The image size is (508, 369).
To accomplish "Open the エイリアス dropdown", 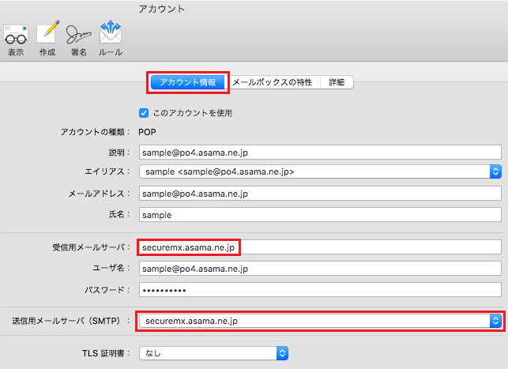I will point(320,171).
